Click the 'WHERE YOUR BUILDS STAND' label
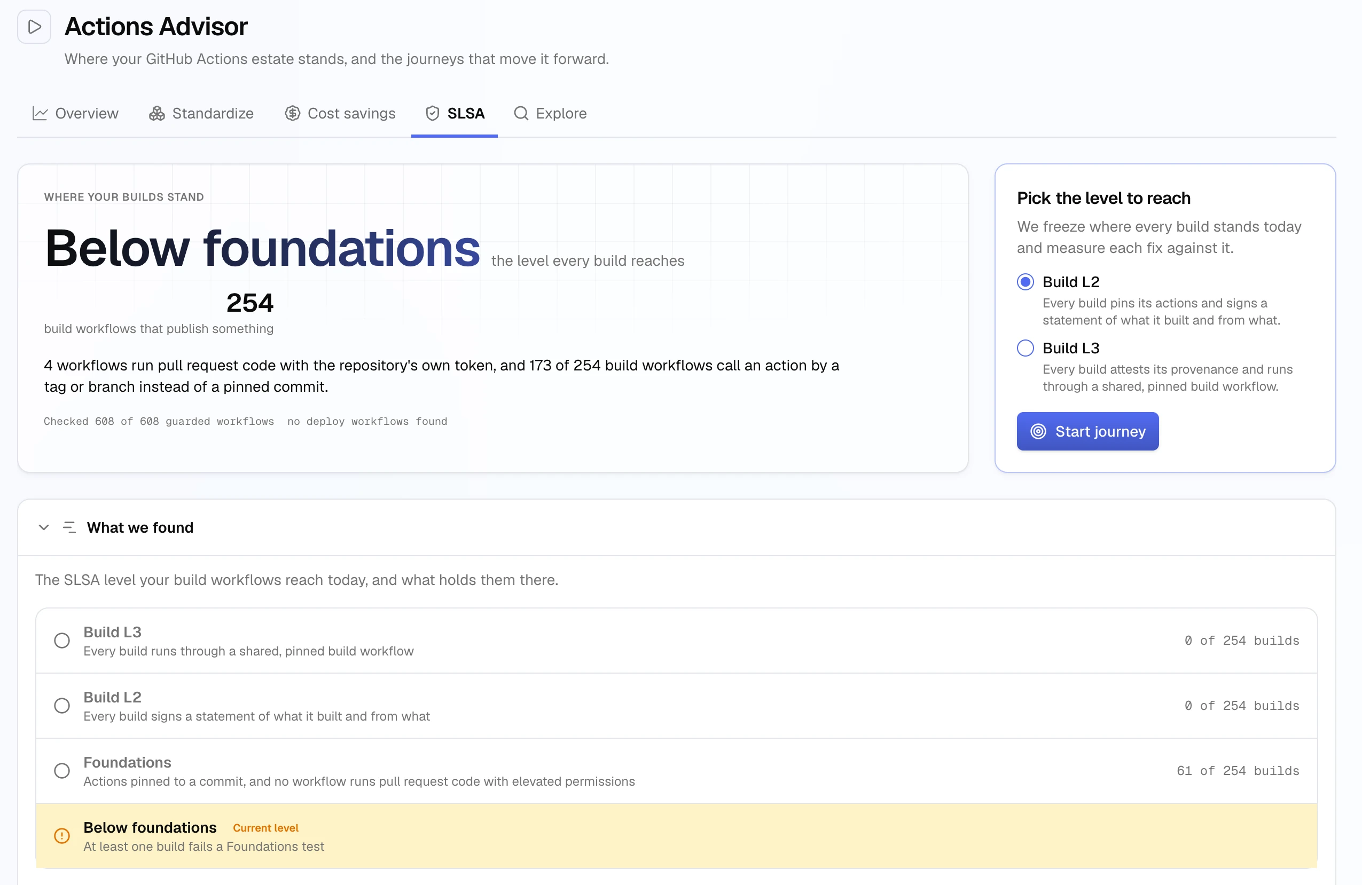 click(124, 197)
